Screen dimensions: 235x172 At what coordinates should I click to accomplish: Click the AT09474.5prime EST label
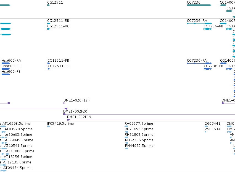point(17,168)
